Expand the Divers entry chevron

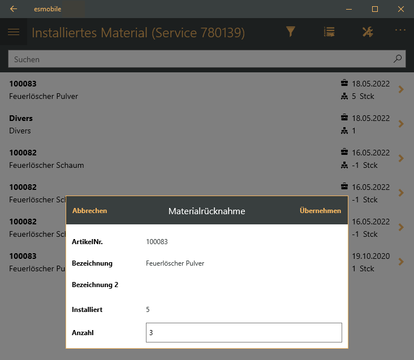[x=401, y=124]
